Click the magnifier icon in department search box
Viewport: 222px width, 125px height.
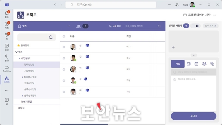(51, 37)
